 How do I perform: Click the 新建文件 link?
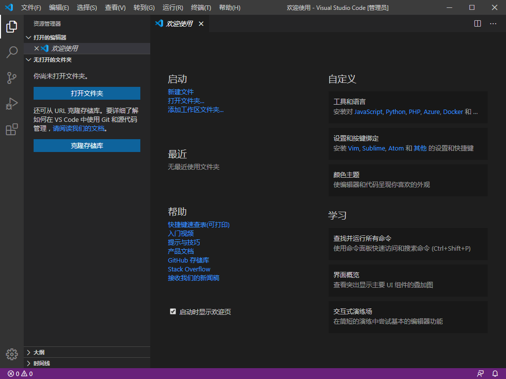[181, 91]
